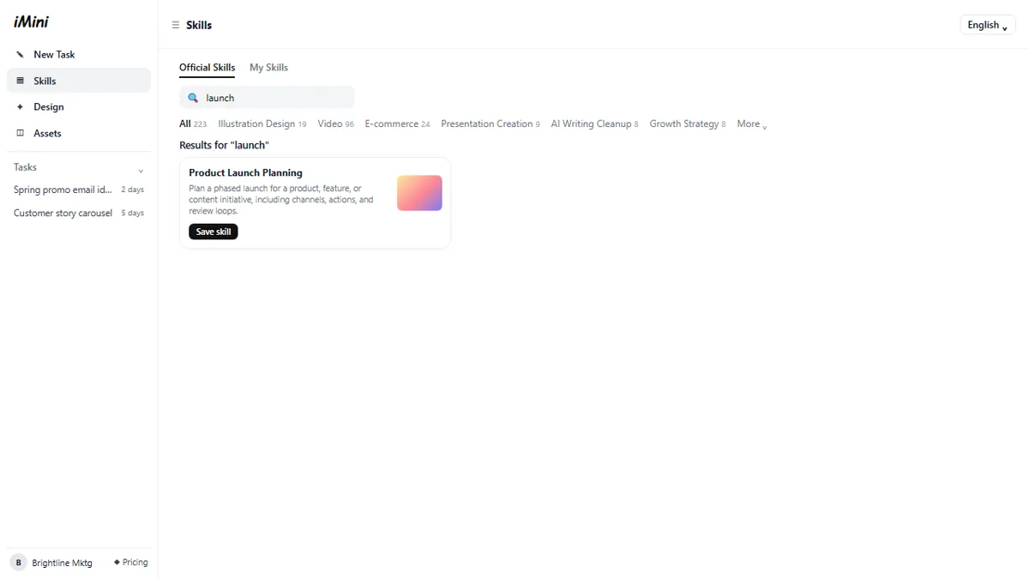Filter by Presentation Creation category
The height and width of the screenshot is (579, 1029).
490,124
